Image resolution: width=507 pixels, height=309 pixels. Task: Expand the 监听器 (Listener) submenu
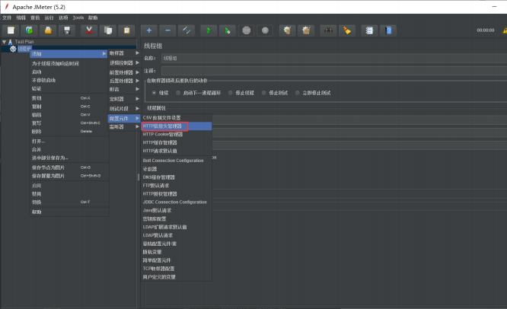point(124,126)
